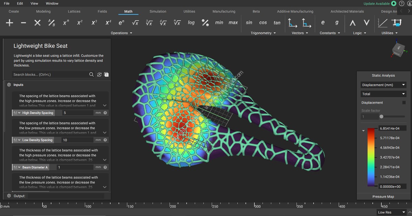Expand the Operations group dropdown
Screen dimensions: 412x216
[x=122, y=33]
